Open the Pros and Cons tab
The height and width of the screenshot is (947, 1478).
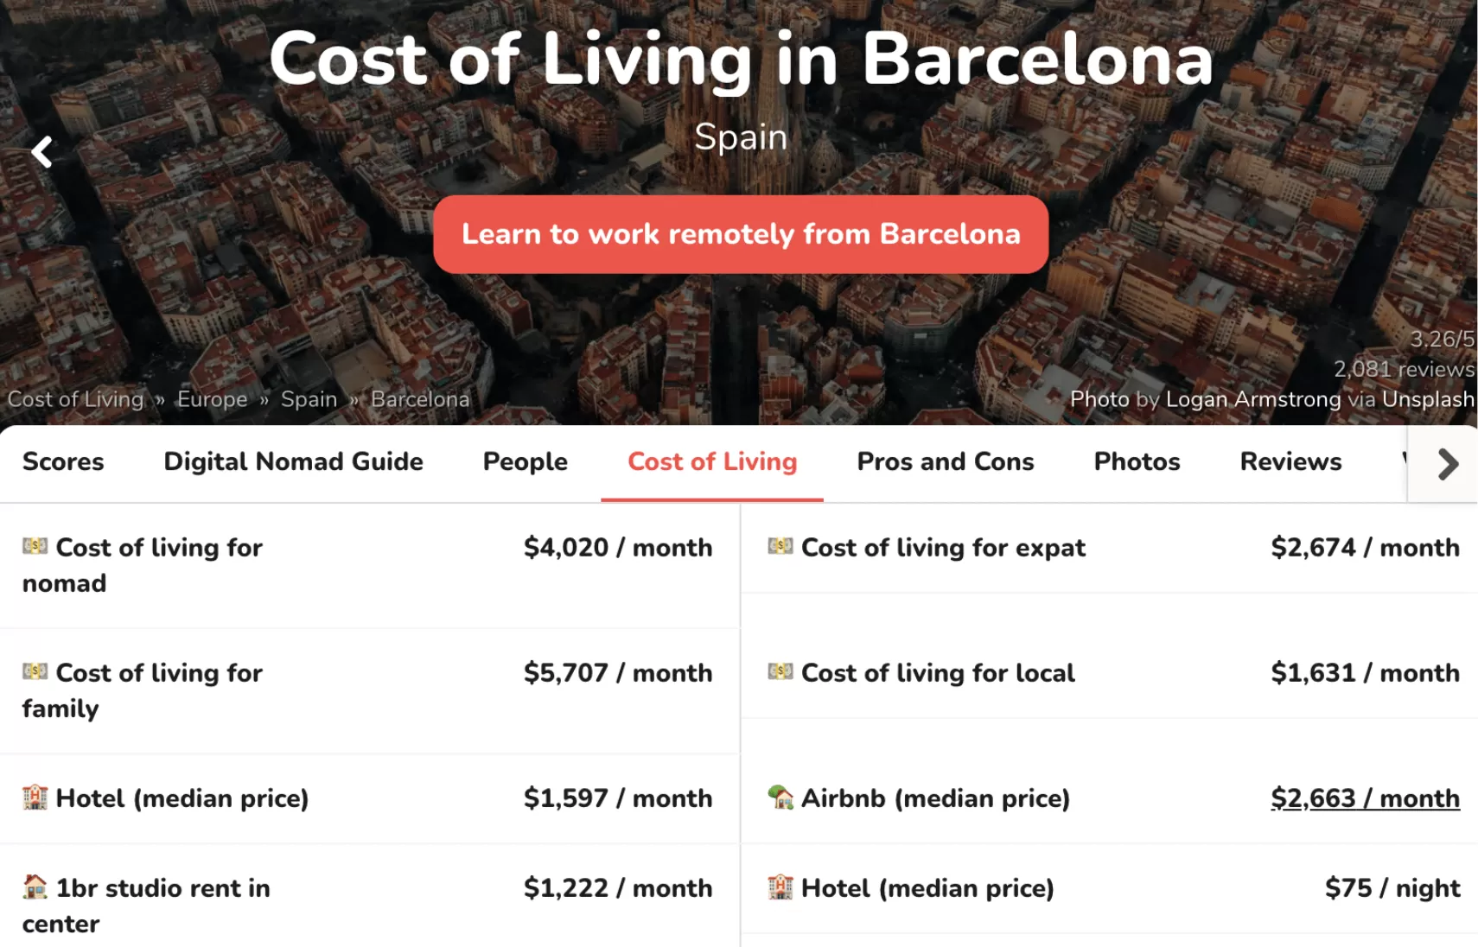[x=945, y=461]
